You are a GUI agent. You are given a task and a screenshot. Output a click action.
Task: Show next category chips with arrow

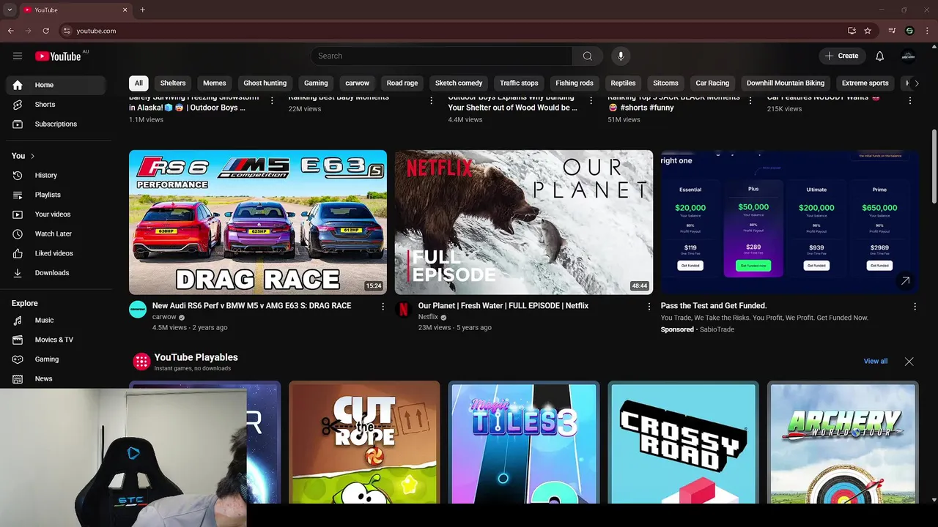916,83
